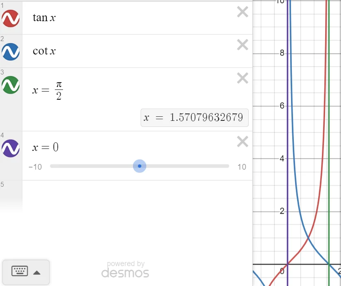Click the y-axis label 4 on the graph
The image size is (341, 286).
click(x=282, y=158)
